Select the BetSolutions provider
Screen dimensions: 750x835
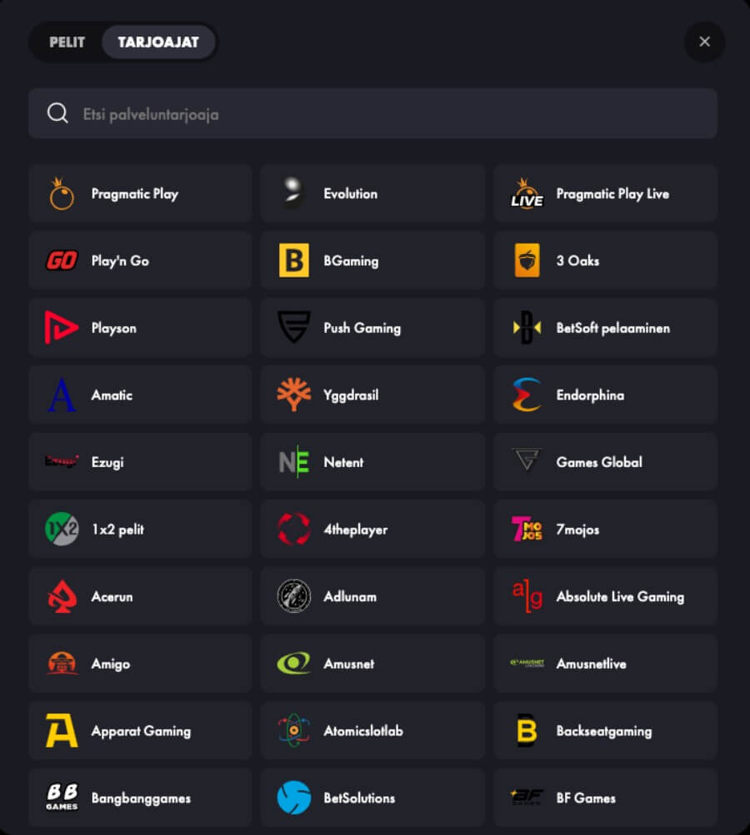point(372,798)
